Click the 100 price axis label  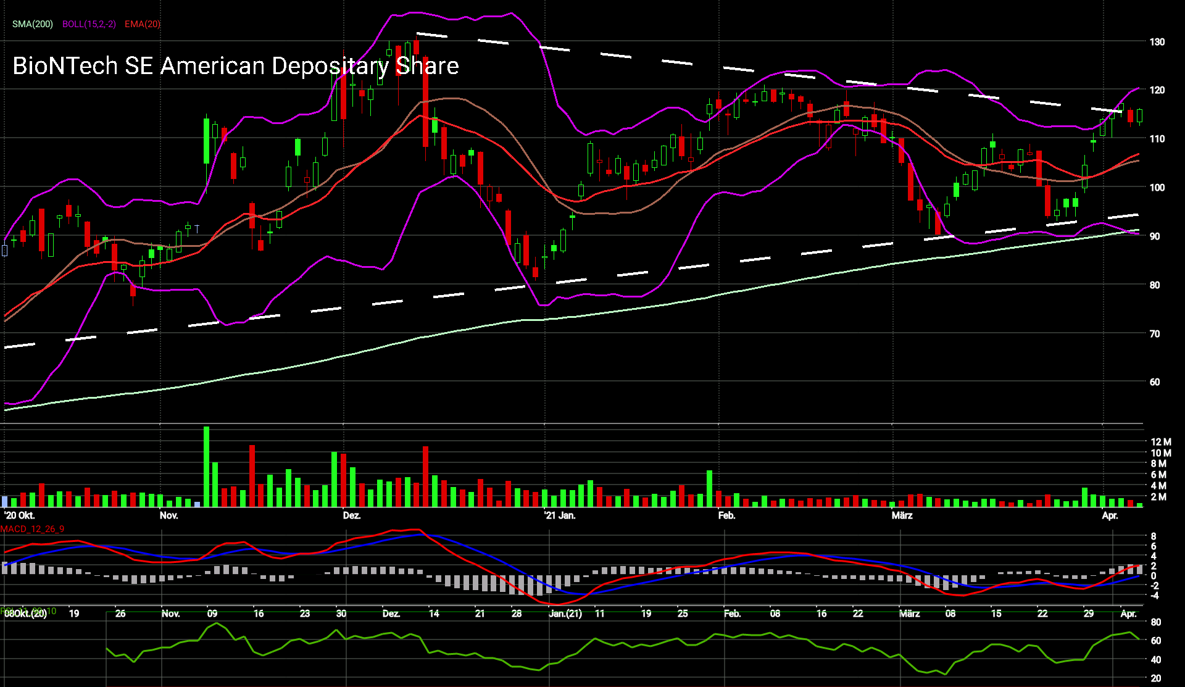pyautogui.click(x=1157, y=188)
